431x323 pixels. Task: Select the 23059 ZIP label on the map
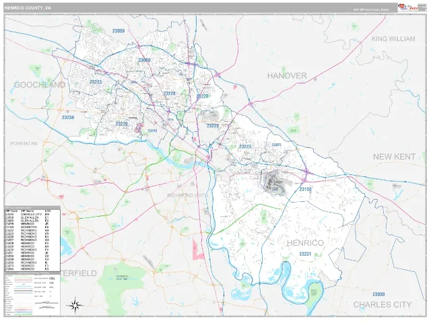[x=119, y=31]
